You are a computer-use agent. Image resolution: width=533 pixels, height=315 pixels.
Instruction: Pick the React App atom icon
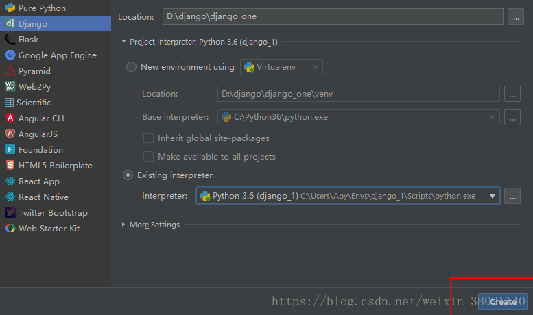10,181
